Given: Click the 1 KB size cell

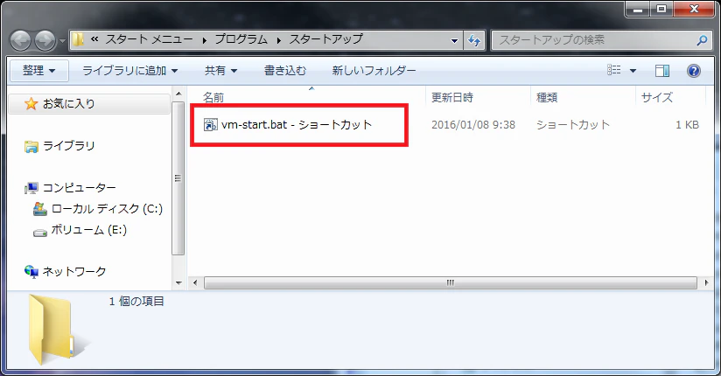Looking at the screenshot, I should click(x=687, y=124).
